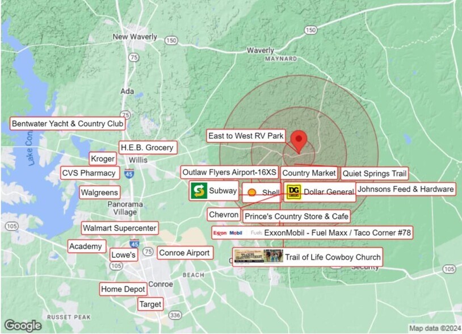Select the Prince's Country Store & Cafe label
This screenshot has width=462, height=334.
click(296, 216)
